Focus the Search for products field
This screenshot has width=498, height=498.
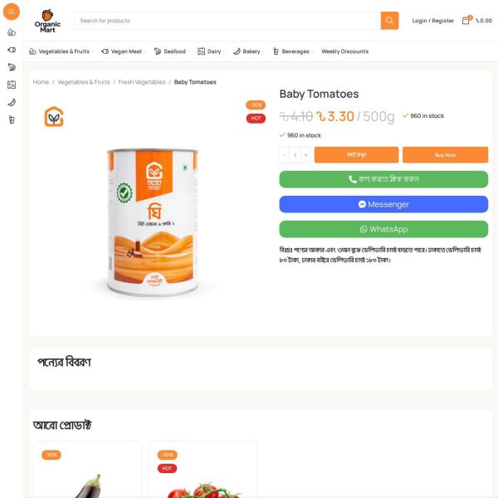click(227, 21)
